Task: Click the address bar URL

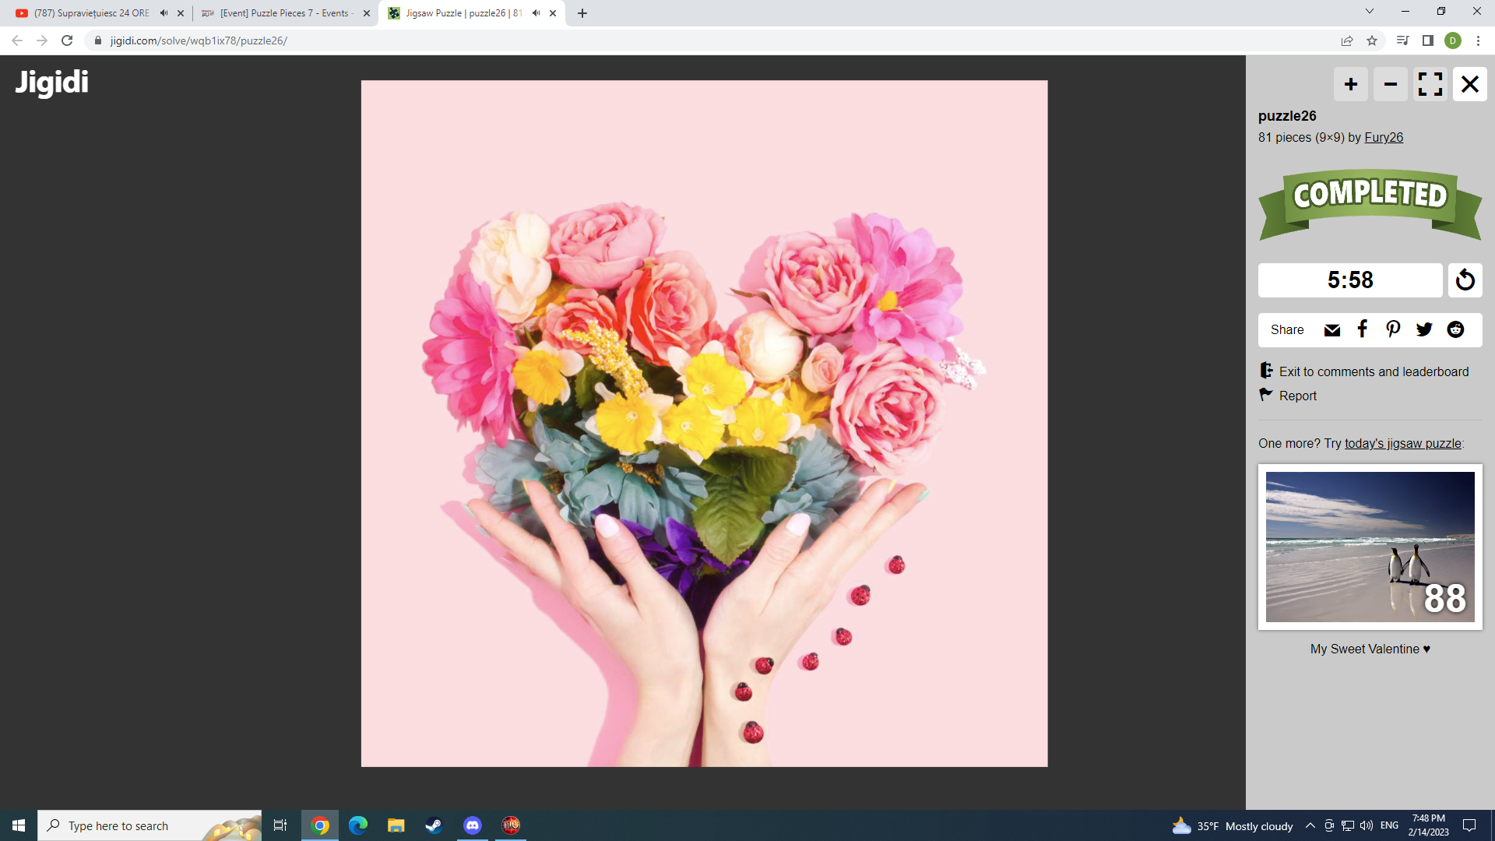Action: click(x=199, y=40)
